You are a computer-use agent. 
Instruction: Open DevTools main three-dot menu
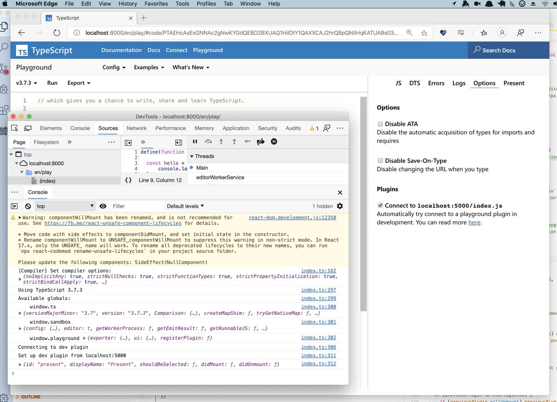[x=340, y=128]
